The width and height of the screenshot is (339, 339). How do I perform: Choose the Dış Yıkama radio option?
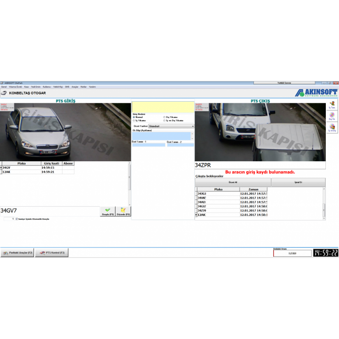tap(164, 117)
